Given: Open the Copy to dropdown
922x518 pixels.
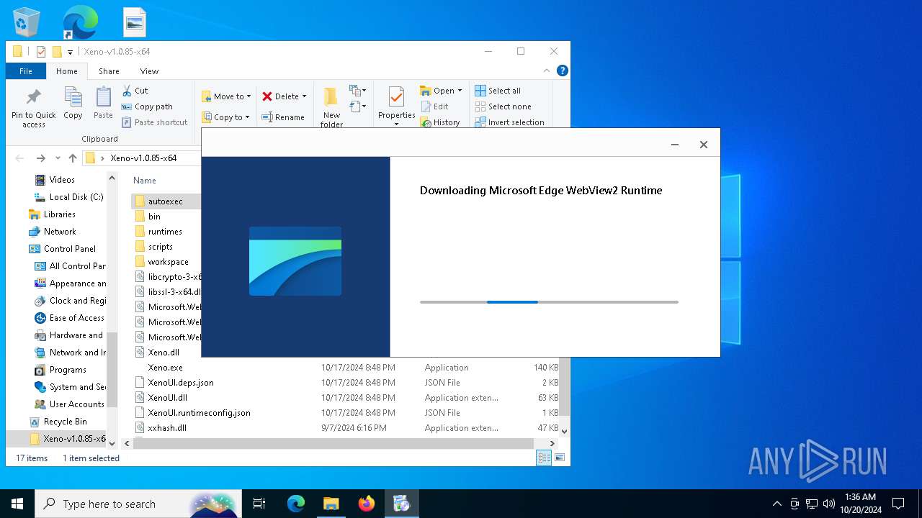Looking at the screenshot, I should (x=225, y=117).
